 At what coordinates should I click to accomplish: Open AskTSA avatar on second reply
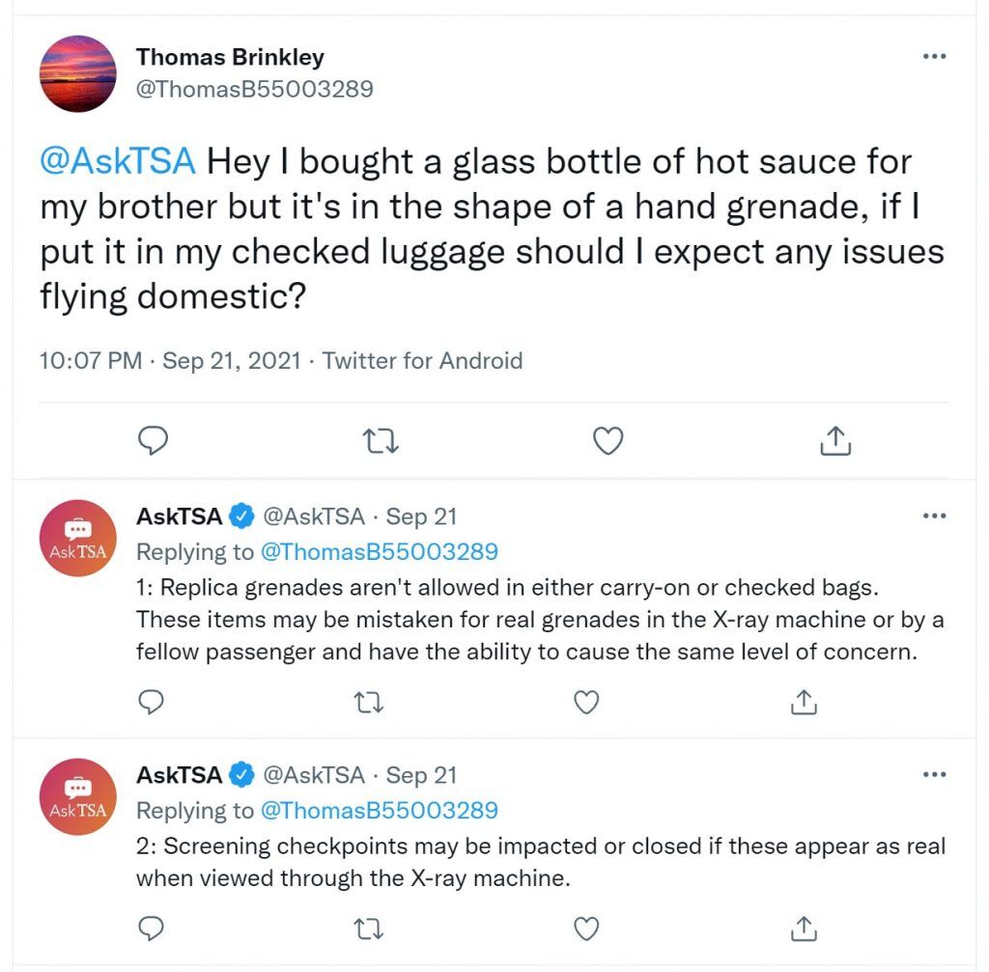coord(77,796)
